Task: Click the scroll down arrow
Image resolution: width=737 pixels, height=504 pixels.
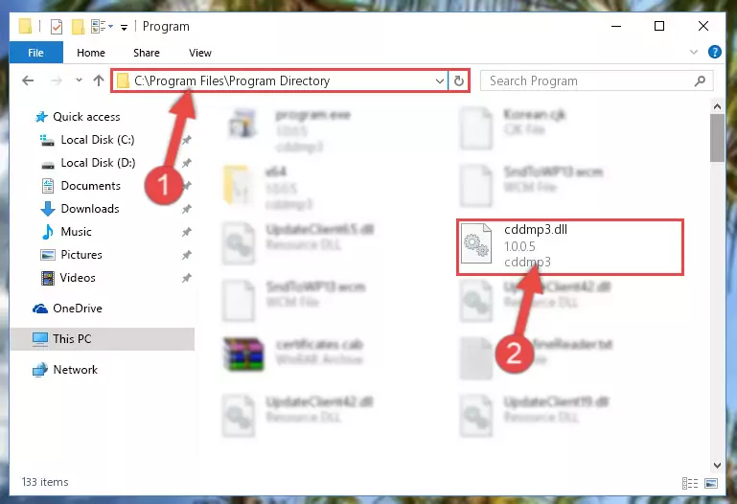Action: tap(717, 466)
